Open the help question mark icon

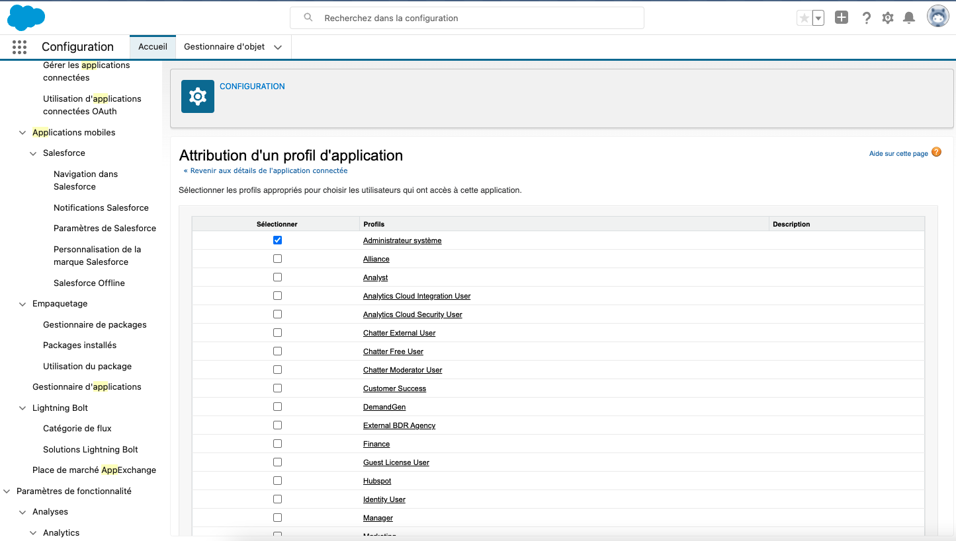[x=866, y=18]
